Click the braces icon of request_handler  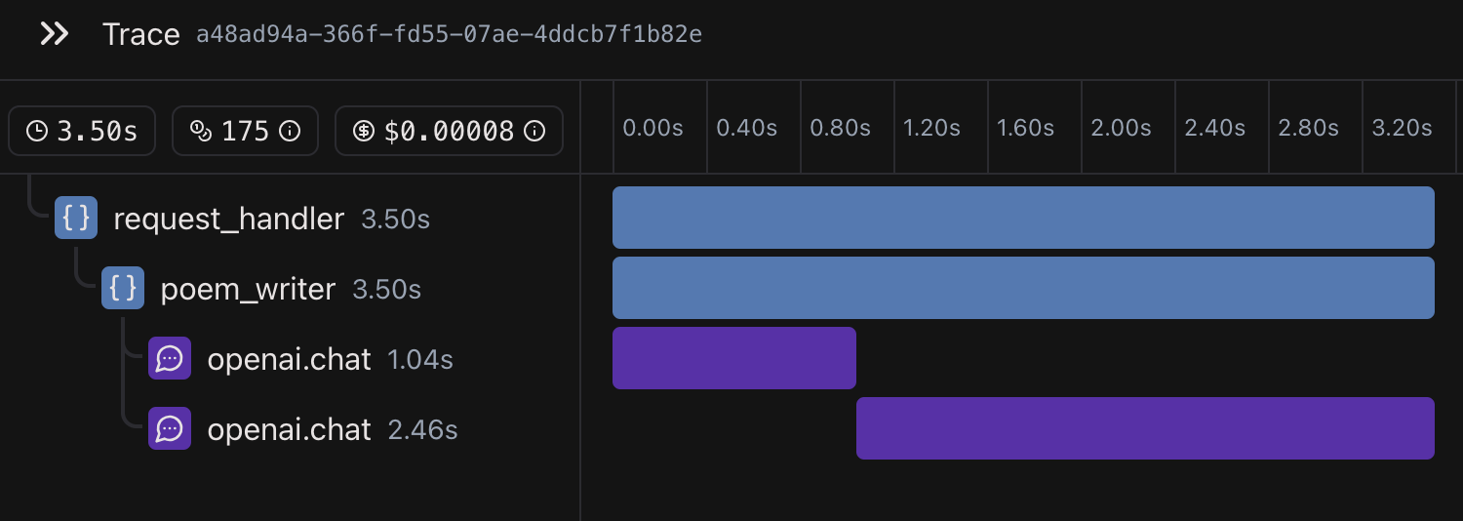click(76, 218)
